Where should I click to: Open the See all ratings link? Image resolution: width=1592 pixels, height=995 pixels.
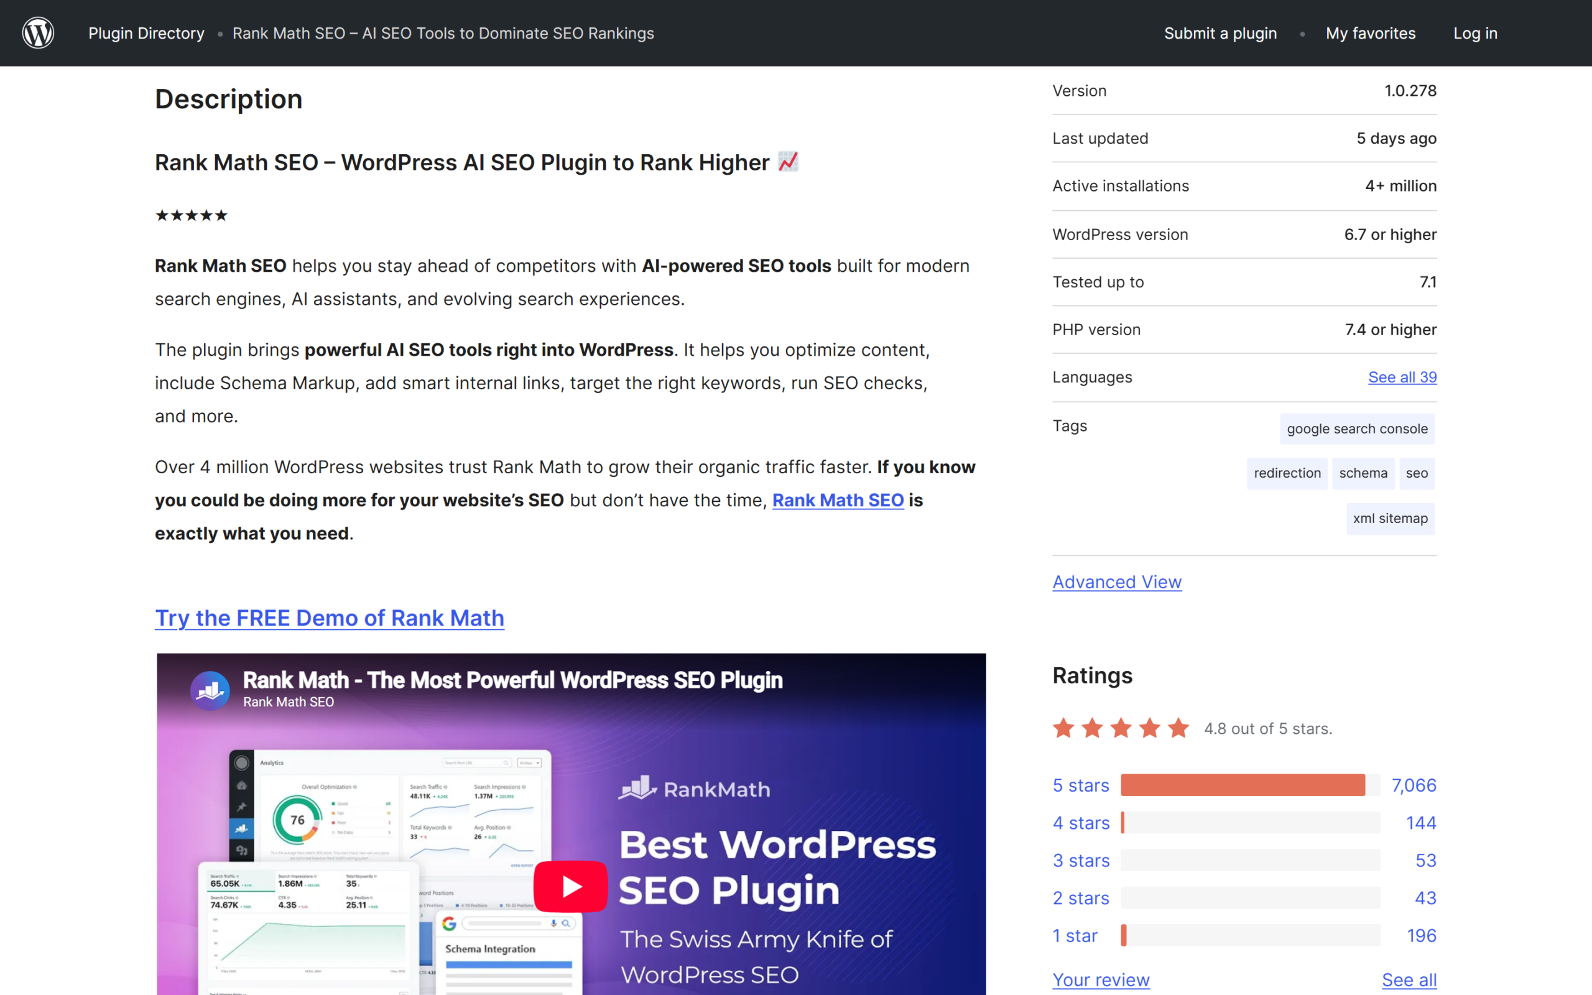(1409, 980)
